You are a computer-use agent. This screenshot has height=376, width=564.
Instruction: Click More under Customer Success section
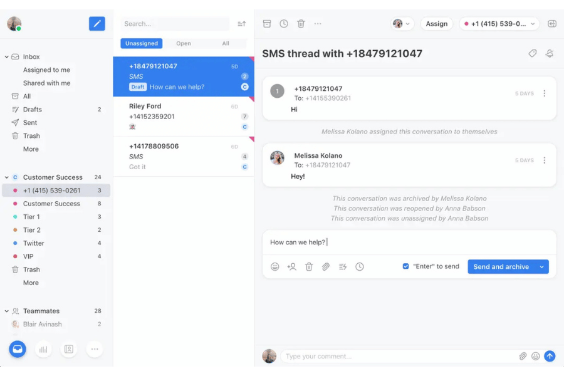[x=31, y=283]
